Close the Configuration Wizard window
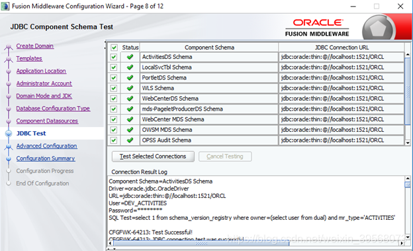 click(x=400, y=7)
